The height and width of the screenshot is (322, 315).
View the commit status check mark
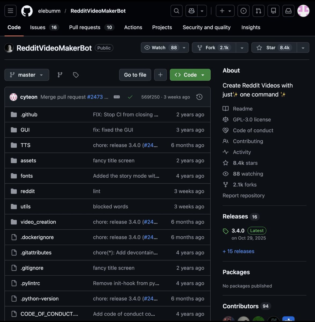pos(130,97)
